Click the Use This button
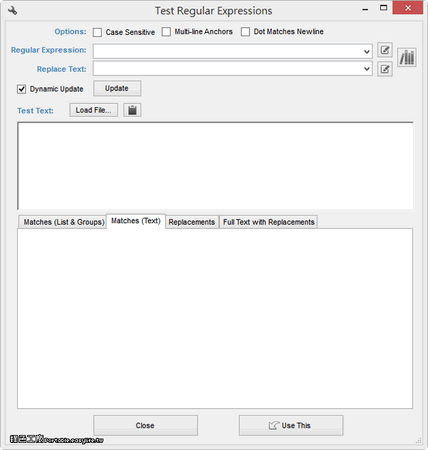Screen dimensions: 428x450 click(x=290, y=426)
